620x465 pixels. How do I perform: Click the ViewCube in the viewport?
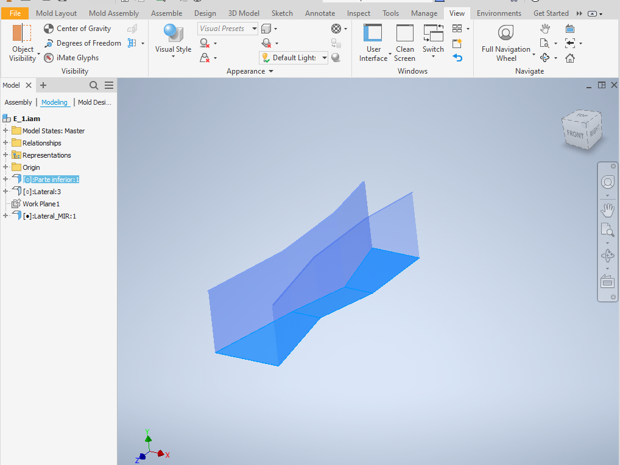click(x=580, y=131)
